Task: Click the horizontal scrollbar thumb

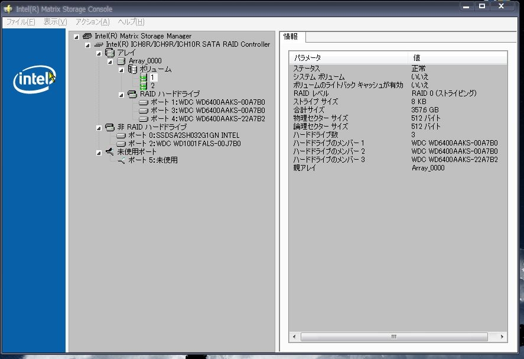Action: [x=394, y=337]
